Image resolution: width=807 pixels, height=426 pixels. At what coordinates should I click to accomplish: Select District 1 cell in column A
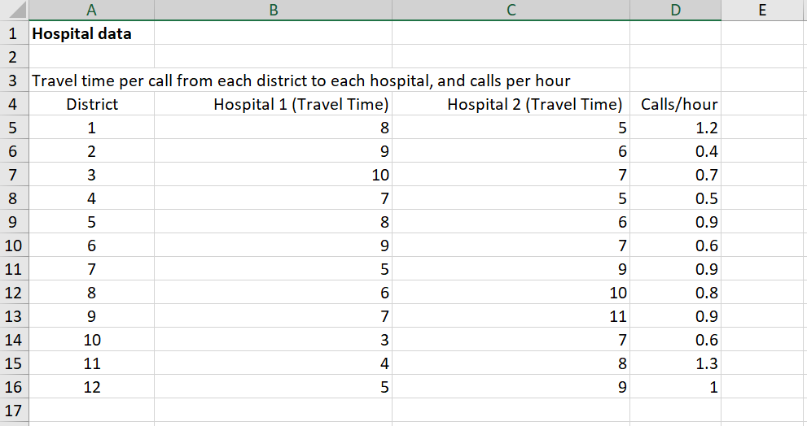pyautogui.click(x=91, y=128)
